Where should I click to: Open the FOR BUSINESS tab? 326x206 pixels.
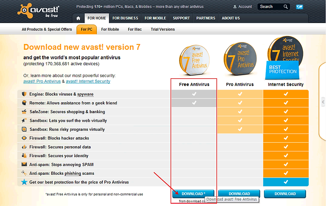[x=125, y=18]
